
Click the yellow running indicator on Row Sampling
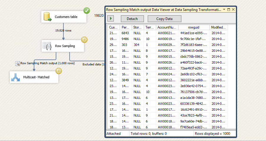84,40
